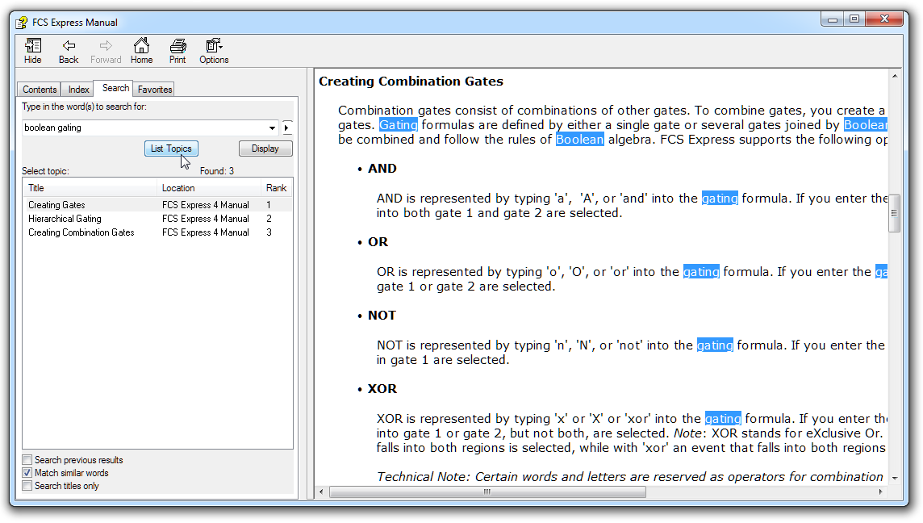923x523 pixels.
Task: Uncheck Match similar words
Action: coord(27,473)
